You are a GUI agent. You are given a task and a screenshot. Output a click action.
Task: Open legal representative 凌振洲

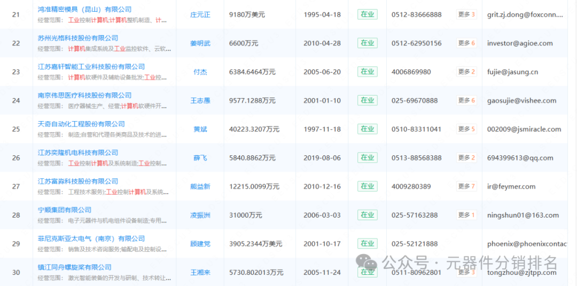[200, 216]
